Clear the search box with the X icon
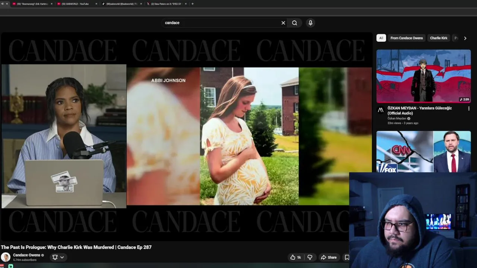This screenshot has width=477, height=268. coord(283,23)
